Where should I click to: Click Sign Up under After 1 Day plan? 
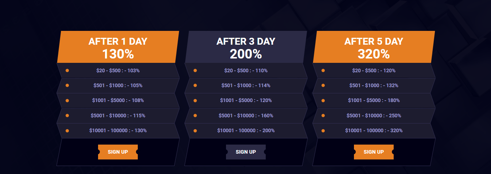(x=118, y=152)
